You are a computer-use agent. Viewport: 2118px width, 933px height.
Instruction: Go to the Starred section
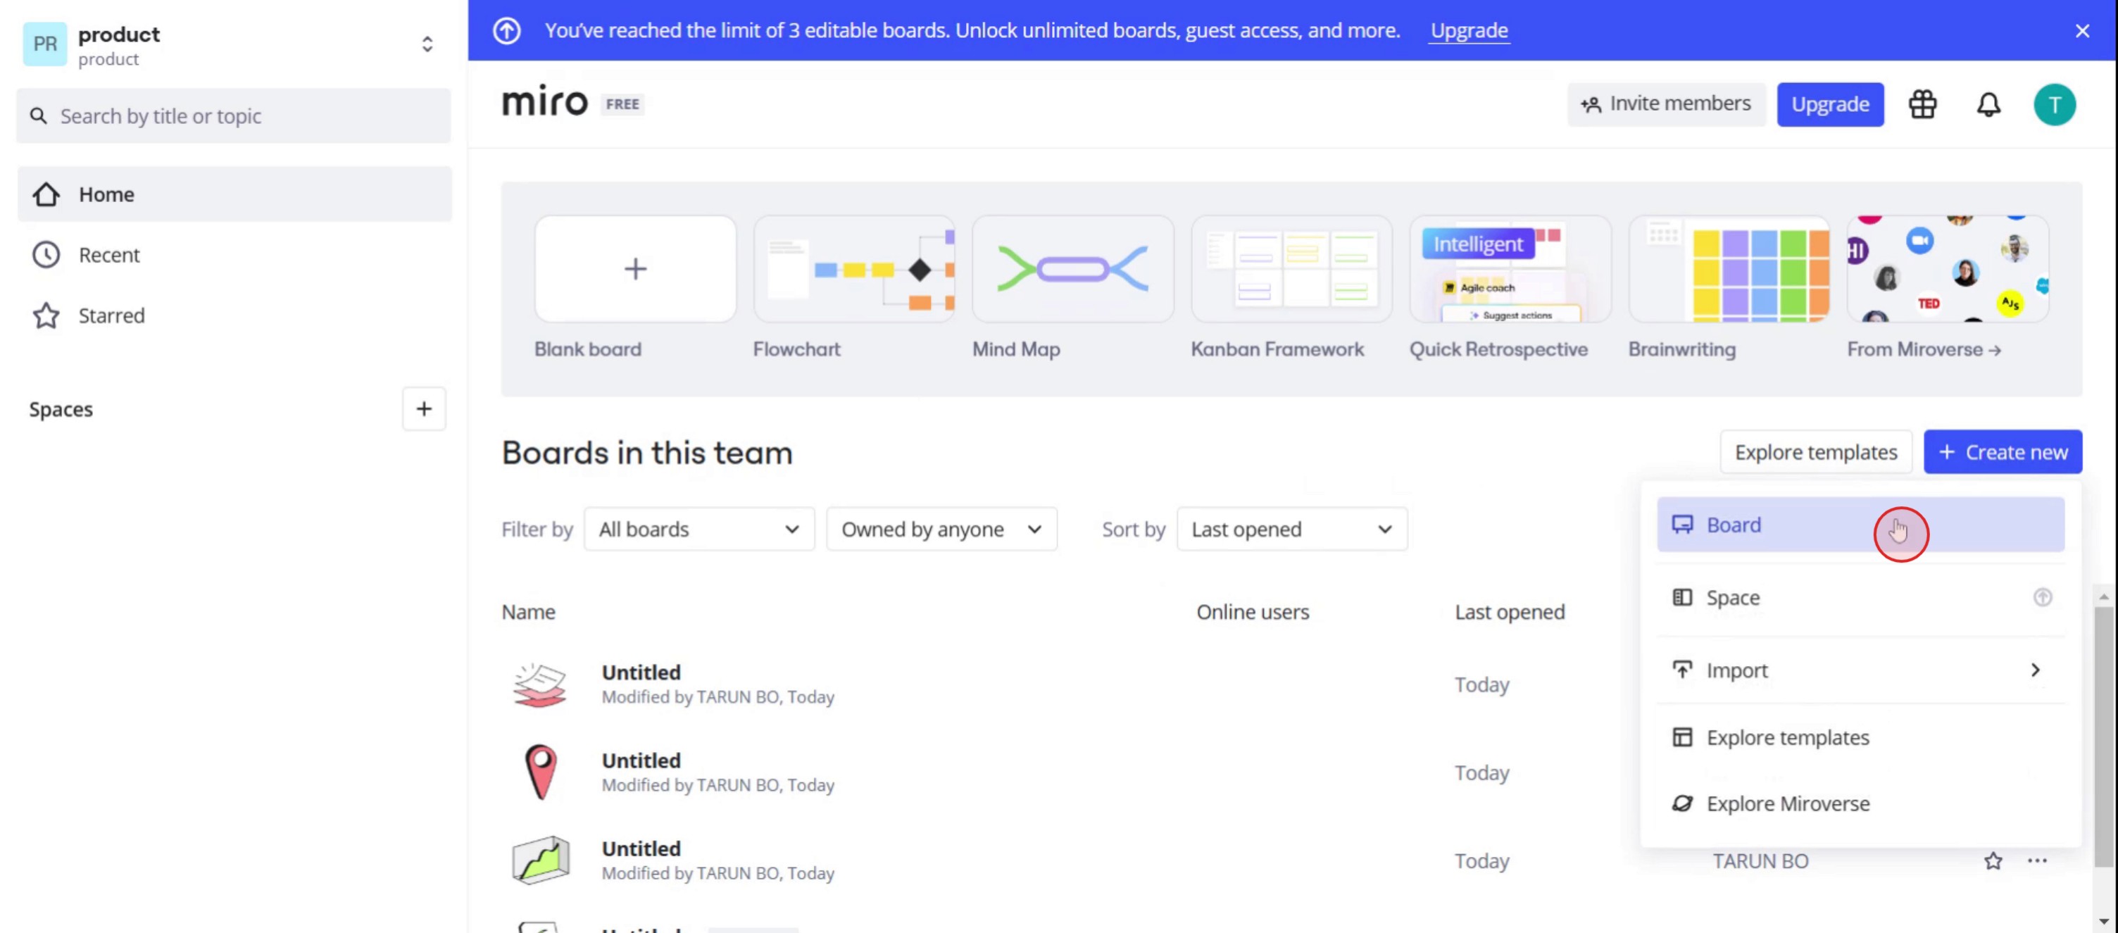(111, 315)
